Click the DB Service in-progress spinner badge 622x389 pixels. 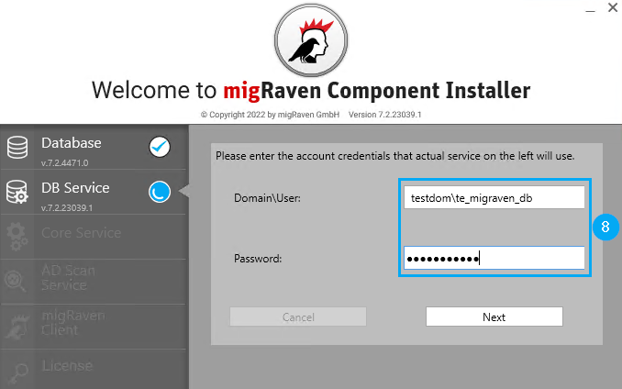tap(160, 192)
